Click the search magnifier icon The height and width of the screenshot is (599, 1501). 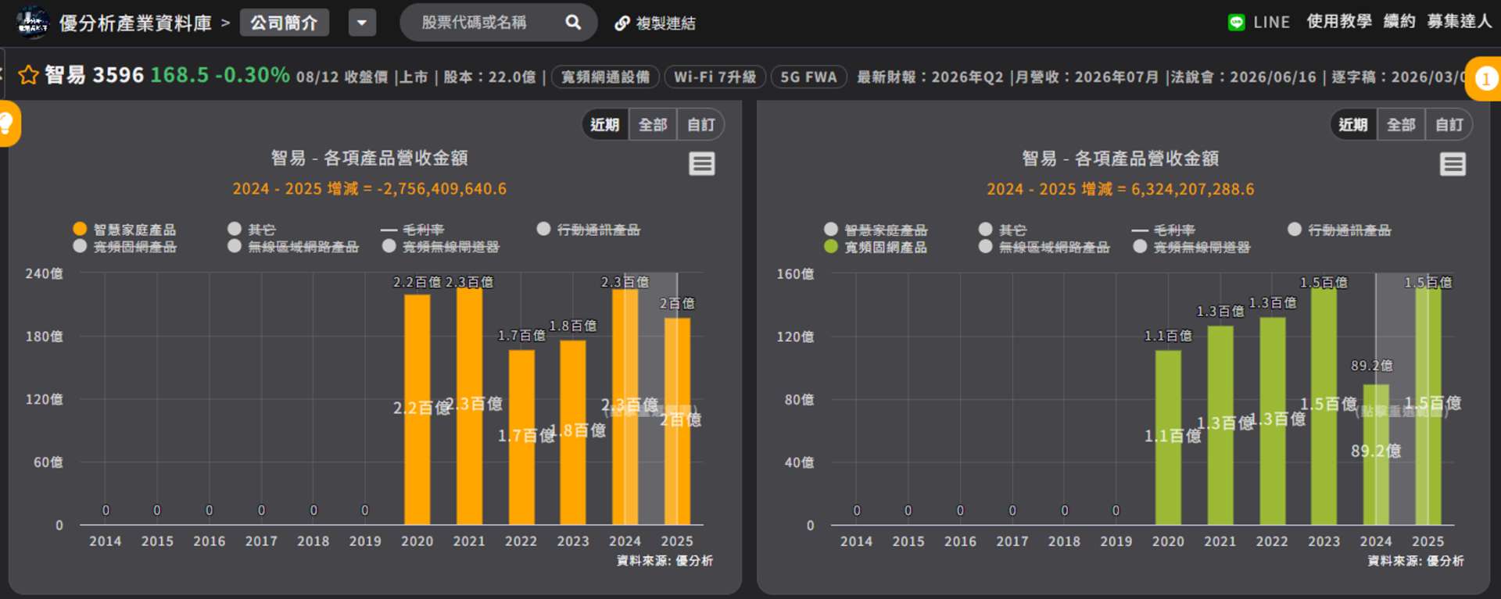tap(573, 23)
